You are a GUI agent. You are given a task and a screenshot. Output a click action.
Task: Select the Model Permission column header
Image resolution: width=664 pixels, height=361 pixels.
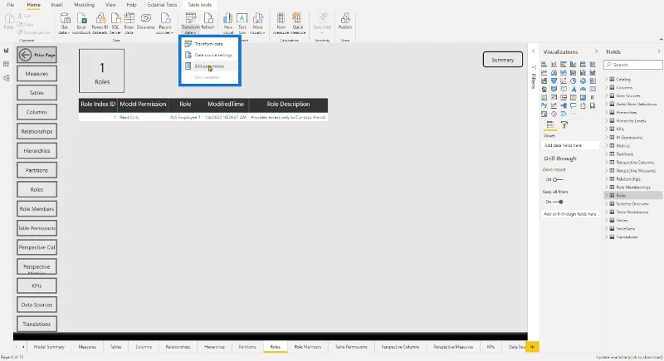(x=143, y=104)
